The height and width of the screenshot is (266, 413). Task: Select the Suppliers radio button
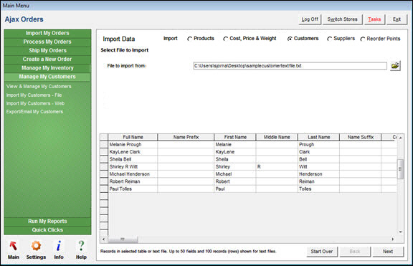[329, 39]
